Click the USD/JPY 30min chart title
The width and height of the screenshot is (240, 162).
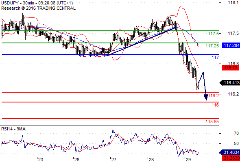tap(37, 3)
